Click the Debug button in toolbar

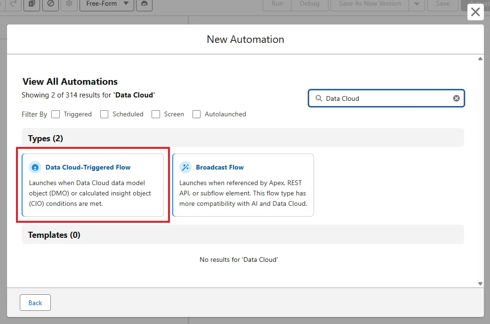click(310, 4)
